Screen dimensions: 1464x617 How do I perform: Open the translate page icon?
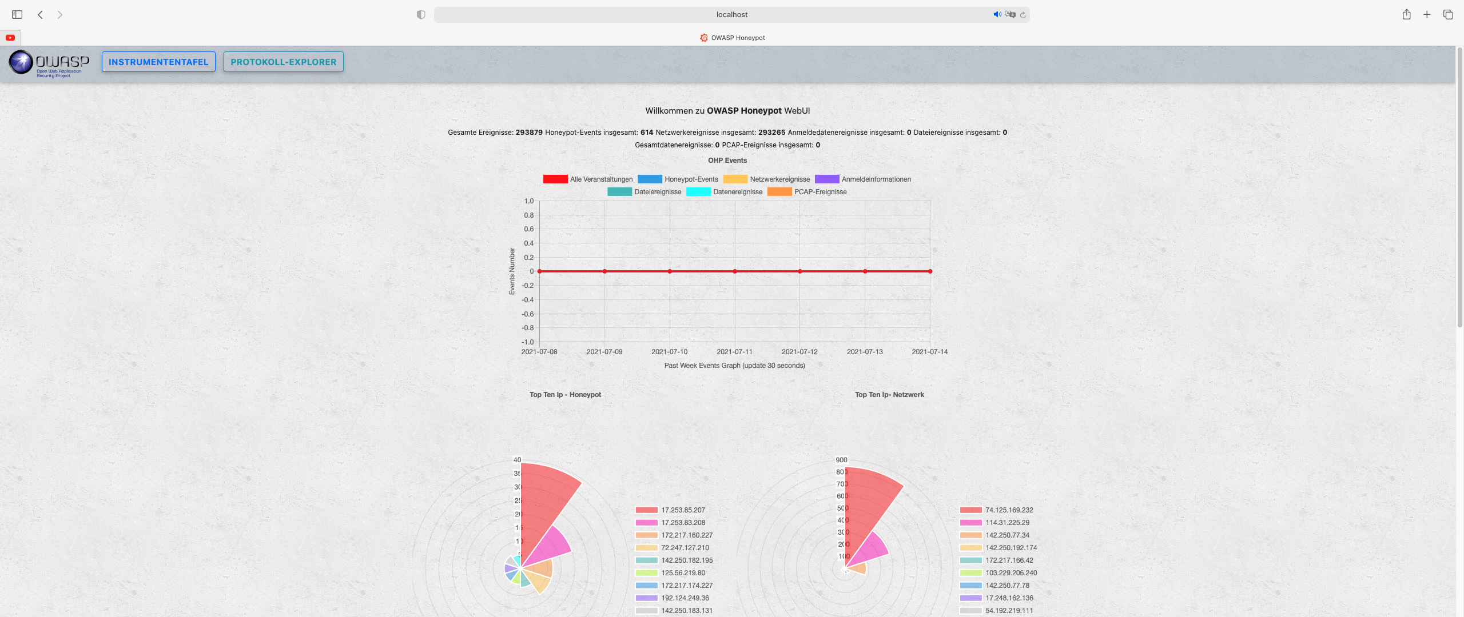tap(1010, 14)
